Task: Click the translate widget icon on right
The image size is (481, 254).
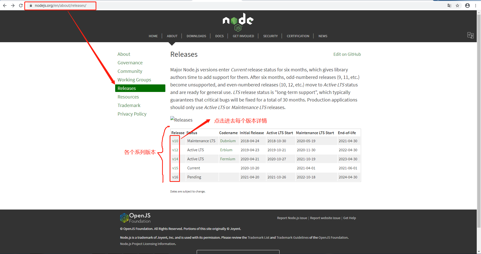Action: (470, 35)
